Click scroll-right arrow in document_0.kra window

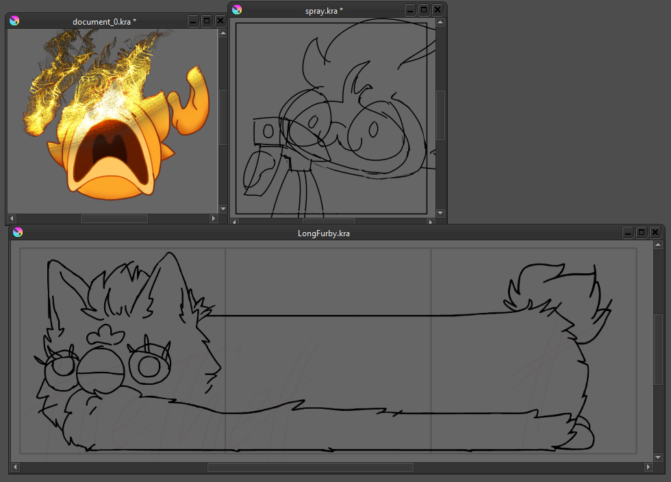click(213, 218)
